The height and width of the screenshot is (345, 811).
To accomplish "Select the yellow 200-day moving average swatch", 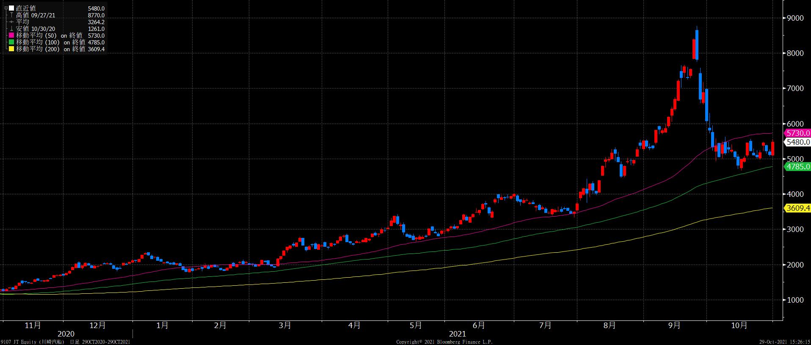I will 11,49.
